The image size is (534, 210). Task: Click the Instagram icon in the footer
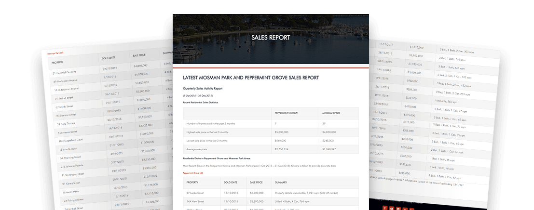[x=398, y=208]
